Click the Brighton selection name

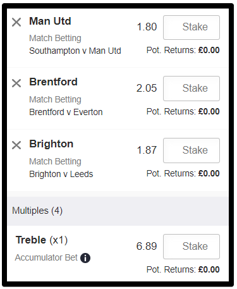[x=51, y=144]
